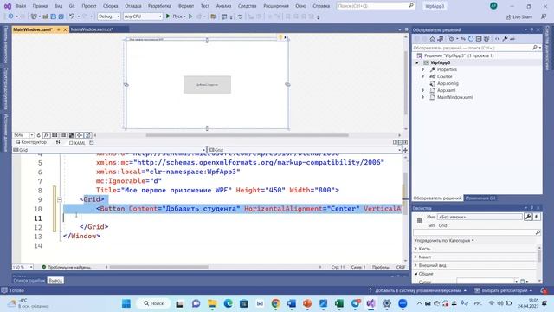
Task: Toggle snap to gridlines in designer
Action: tap(63, 135)
